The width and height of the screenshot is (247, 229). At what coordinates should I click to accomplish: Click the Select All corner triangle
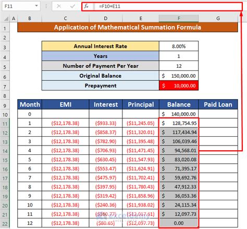(6, 19)
